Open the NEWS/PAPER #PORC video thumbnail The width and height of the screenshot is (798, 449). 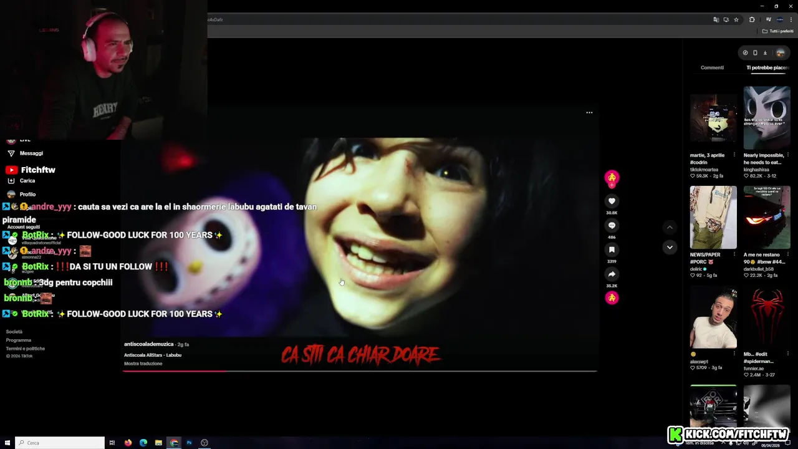[x=713, y=217]
